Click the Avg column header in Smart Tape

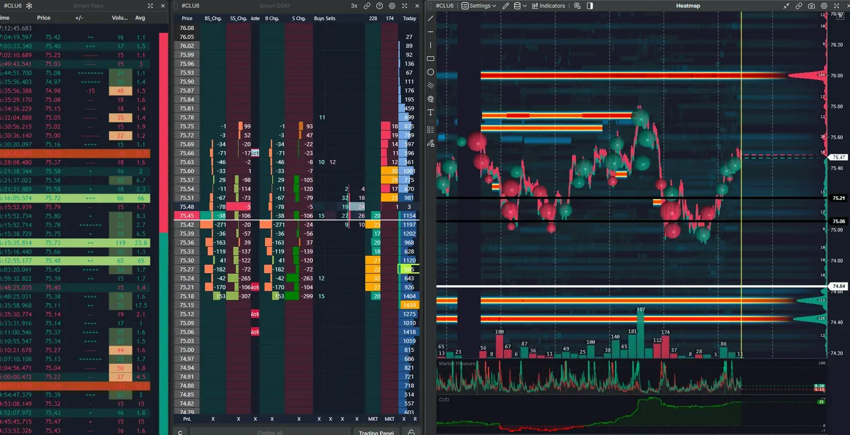coord(140,18)
